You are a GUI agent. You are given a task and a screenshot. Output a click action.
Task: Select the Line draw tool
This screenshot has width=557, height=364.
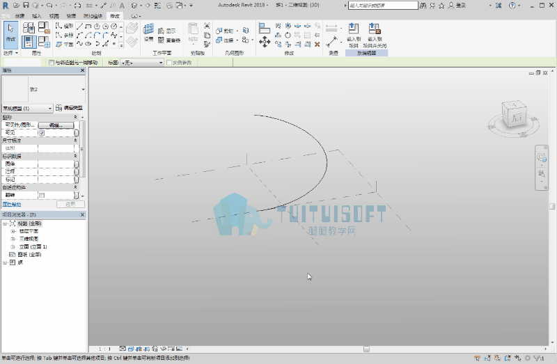pos(79,26)
